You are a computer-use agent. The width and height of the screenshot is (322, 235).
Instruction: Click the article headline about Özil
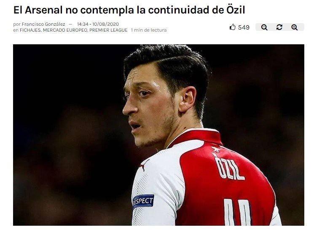pyautogui.click(x=129, y=10)
